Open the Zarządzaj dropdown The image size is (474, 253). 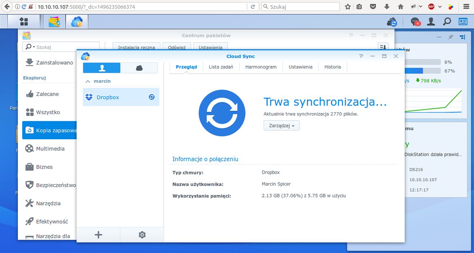[281, 126]
